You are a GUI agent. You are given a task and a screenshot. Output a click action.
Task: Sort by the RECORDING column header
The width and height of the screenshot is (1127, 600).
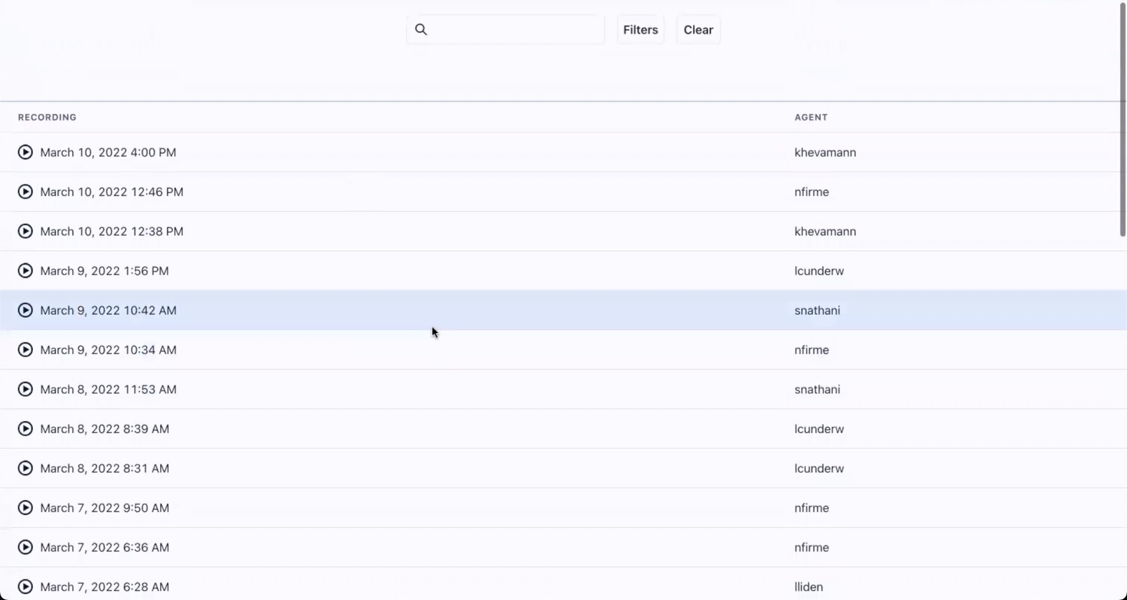point(47,117)
